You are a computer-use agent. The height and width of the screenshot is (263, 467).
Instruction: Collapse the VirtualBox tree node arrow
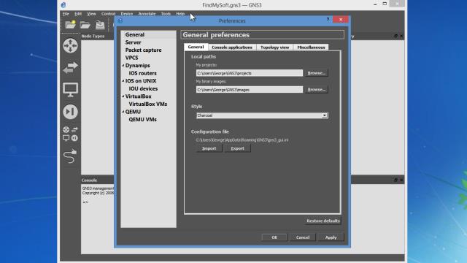pos(123,96)
